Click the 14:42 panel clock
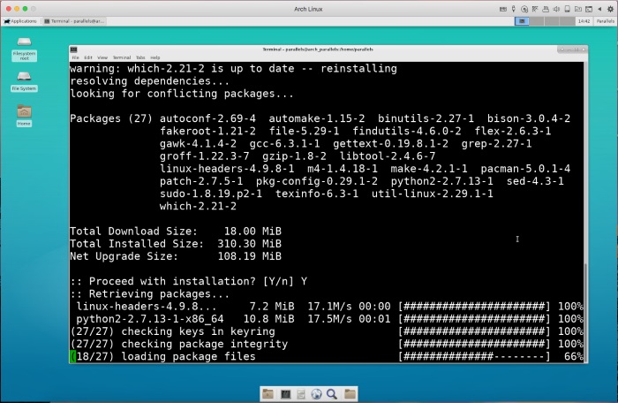Image resolution: width=618 pixels, height=403 pixels. [x=584, y=21]
